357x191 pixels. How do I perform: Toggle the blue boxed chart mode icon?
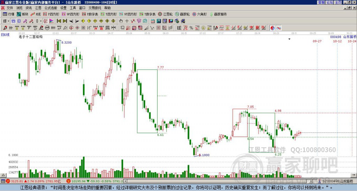pyautogui.click(x=13, y=21)
